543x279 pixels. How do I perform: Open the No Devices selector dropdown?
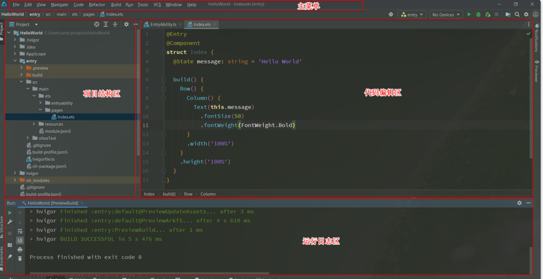[446, 14]
